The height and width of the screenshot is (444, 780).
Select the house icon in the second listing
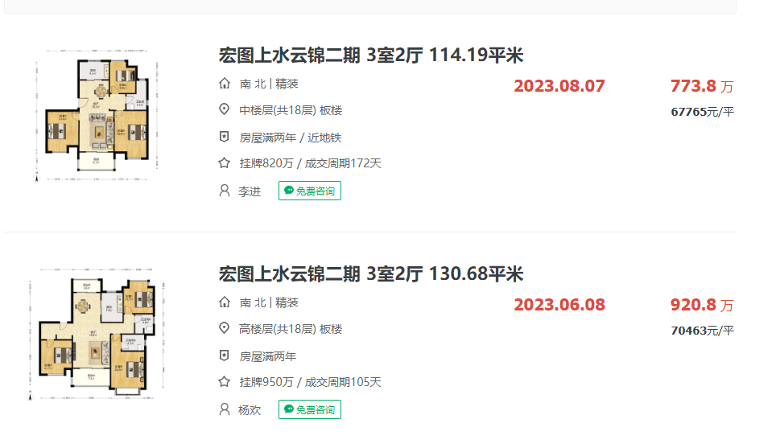tap(225, 302)
